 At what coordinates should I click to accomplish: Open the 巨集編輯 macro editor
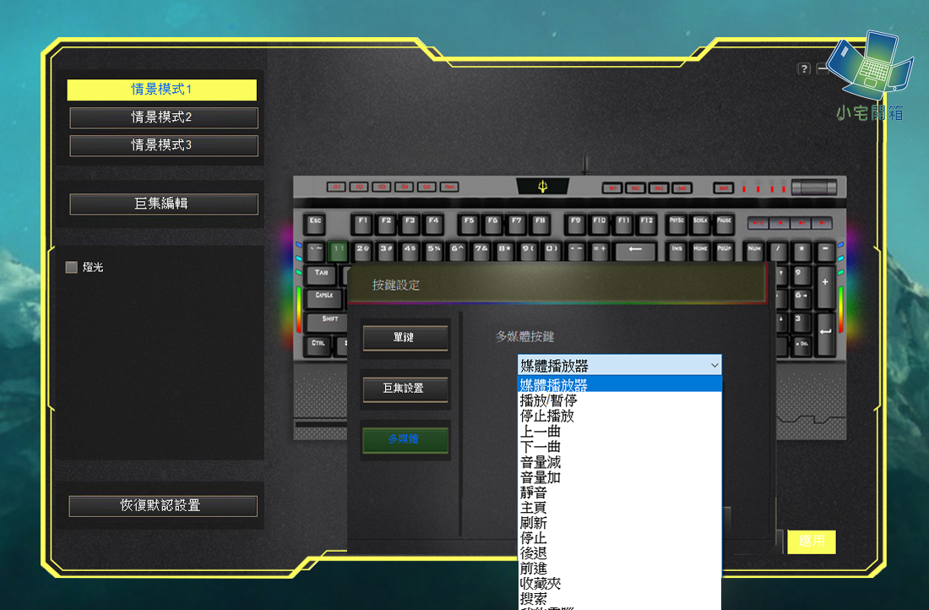point(164,204)
